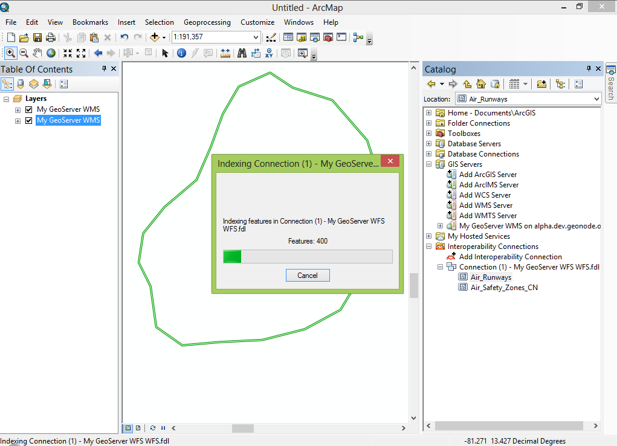Click the Add Data button

(155, 37)
